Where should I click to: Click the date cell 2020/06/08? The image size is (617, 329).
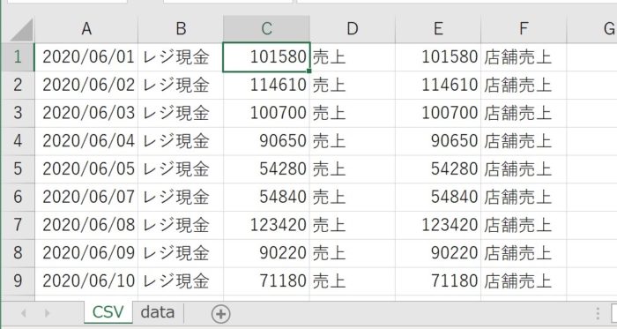86,225
